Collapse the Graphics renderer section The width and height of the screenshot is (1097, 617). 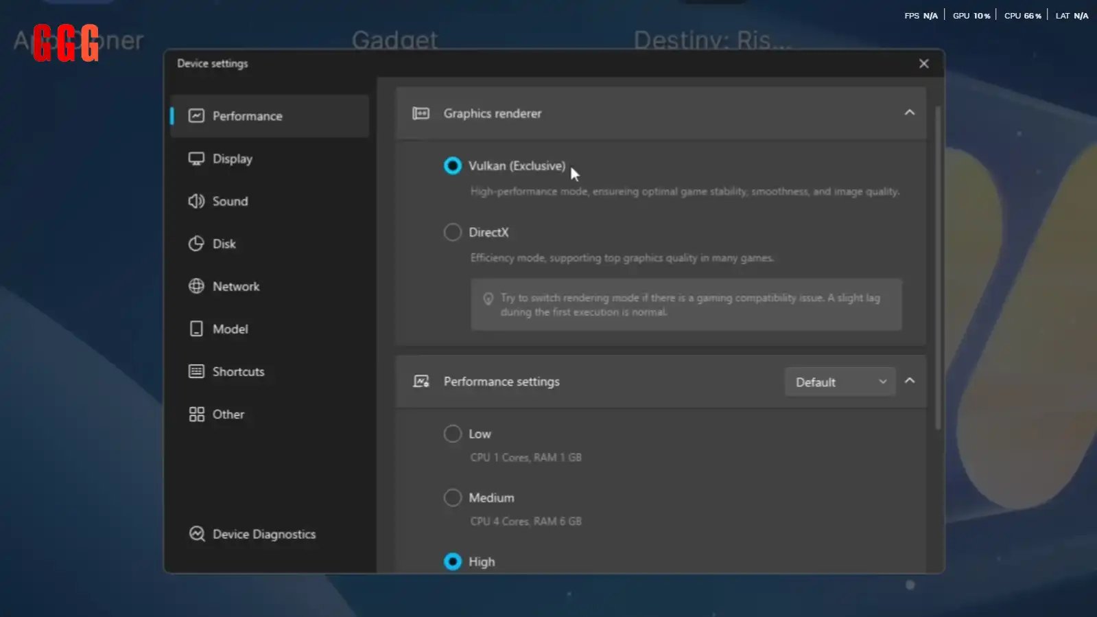[910, 113]
